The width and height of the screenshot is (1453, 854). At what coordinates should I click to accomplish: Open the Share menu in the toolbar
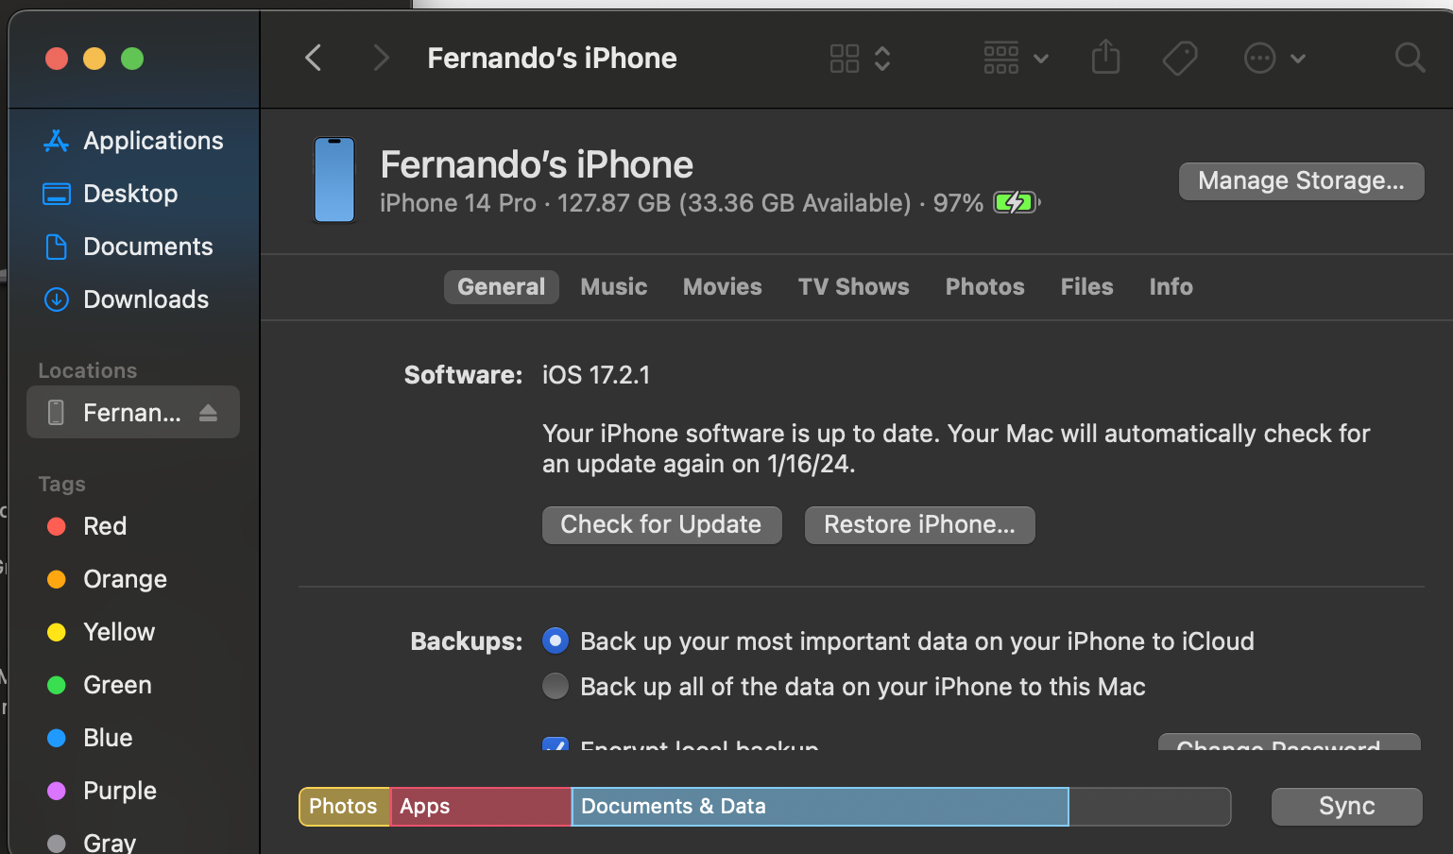(x=1105, y=58)
